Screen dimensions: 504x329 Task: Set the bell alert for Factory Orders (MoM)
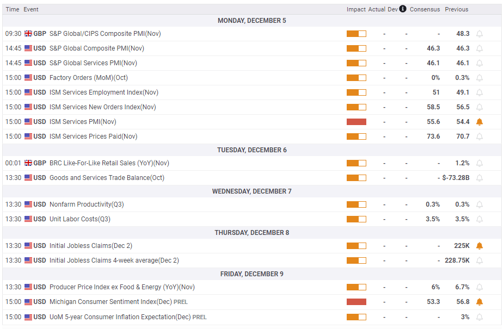[480, 78]
